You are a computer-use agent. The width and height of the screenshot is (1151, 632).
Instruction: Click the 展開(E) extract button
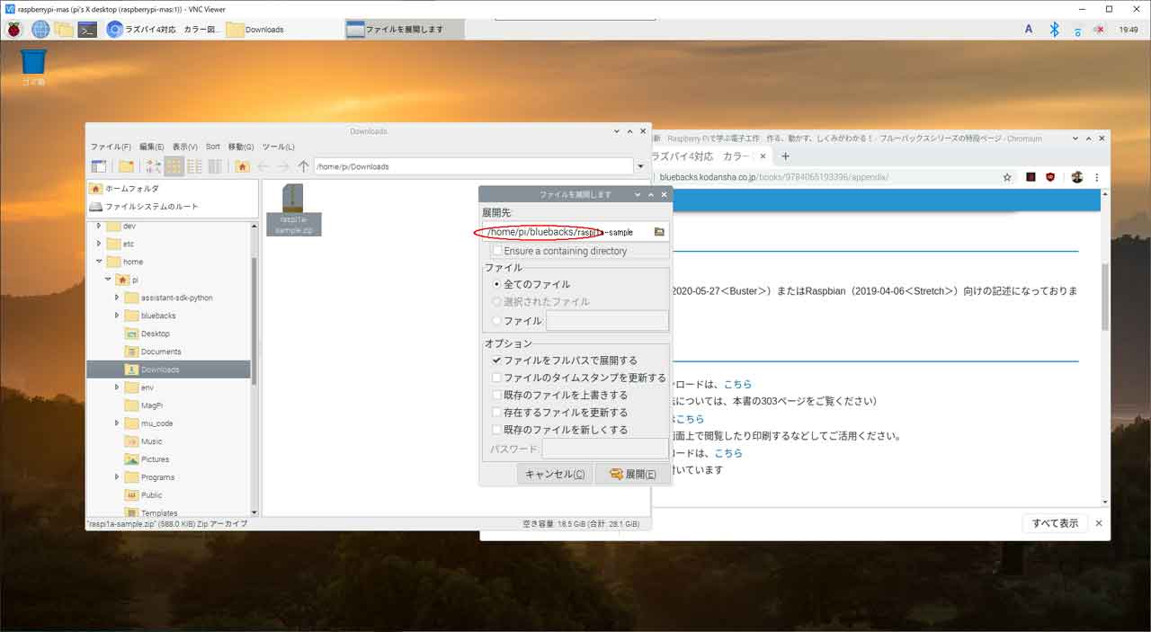(x=632, y=475)
